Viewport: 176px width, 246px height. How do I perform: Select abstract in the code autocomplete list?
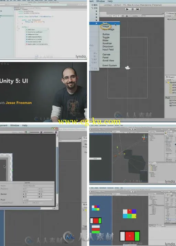point(37,30)
